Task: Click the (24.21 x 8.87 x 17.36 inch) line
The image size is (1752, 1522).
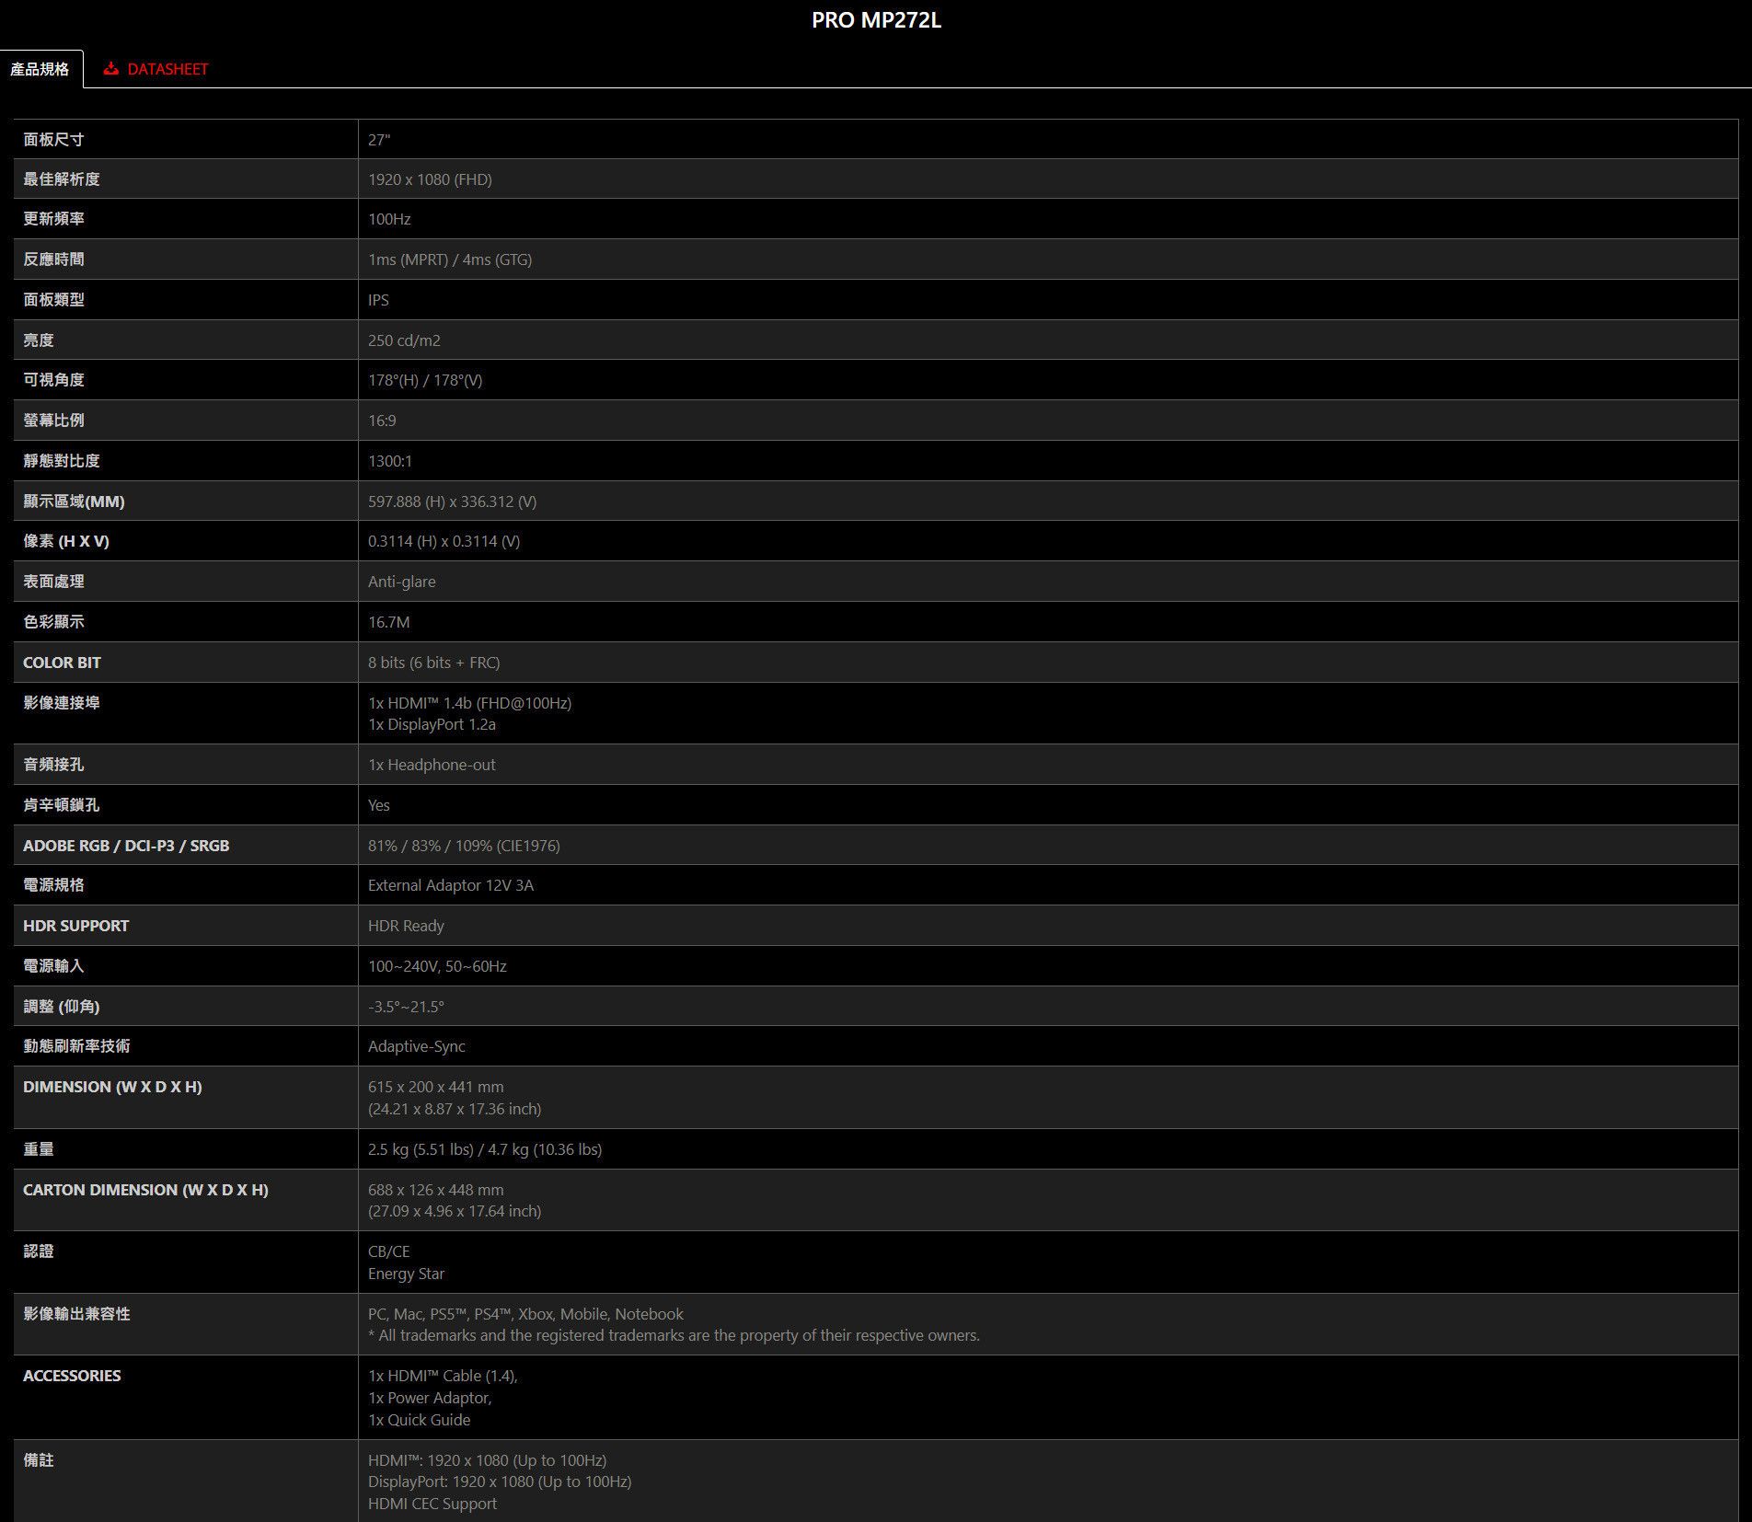Action: point(455,1109)
